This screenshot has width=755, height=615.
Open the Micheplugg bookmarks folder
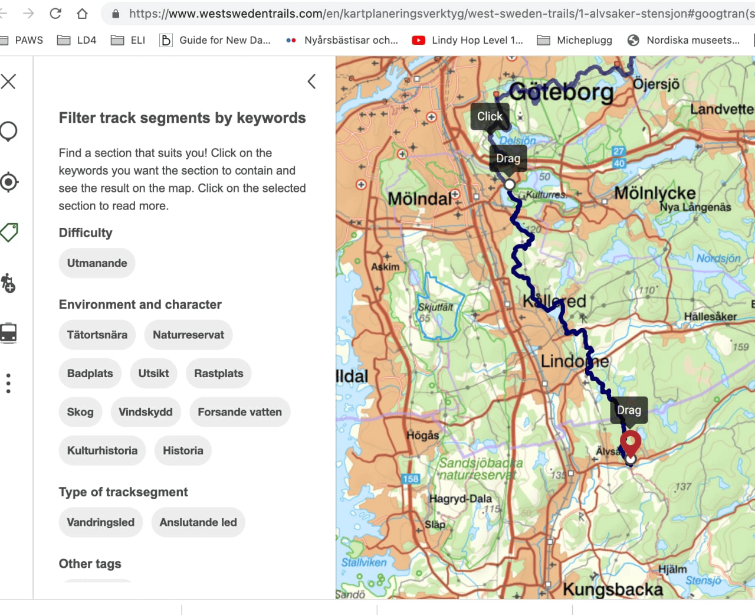575,40
